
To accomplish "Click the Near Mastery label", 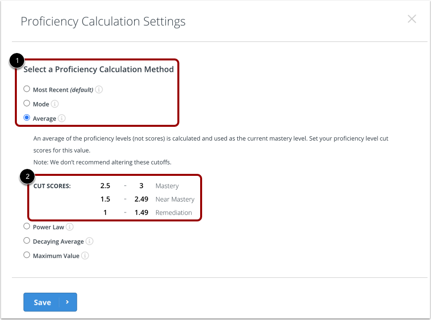I will pos(174,199).
